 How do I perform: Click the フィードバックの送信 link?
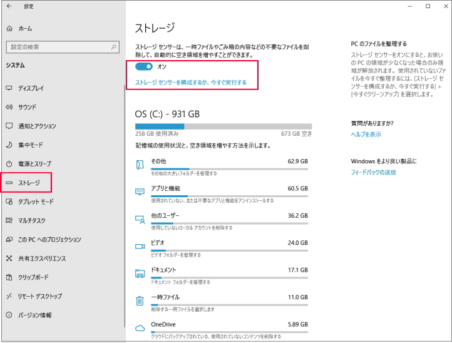coord(373,171)
